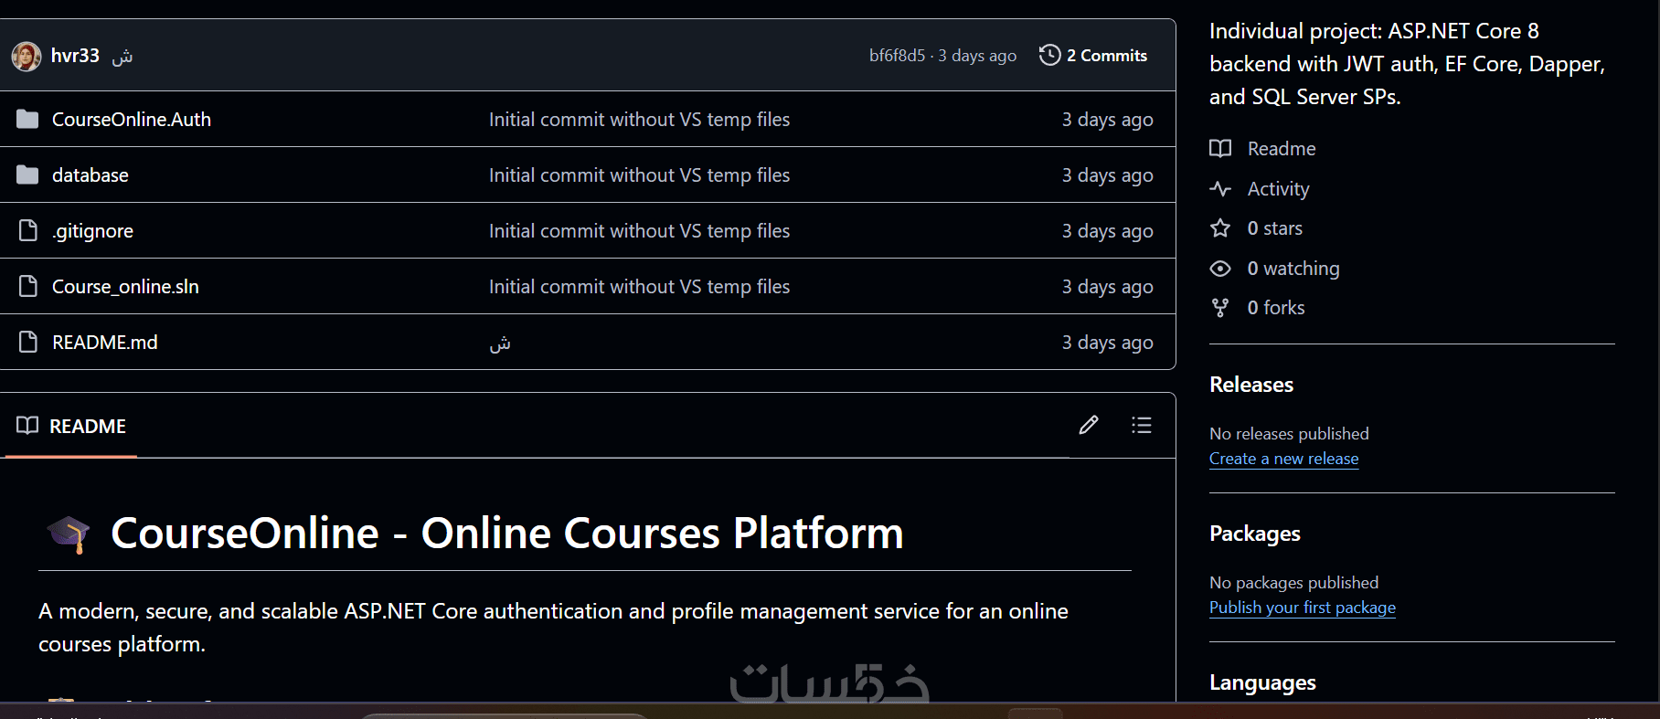Click the star icon next to 0 stars
This screenshot has width=1660, height=719.
coord(1220,228)
